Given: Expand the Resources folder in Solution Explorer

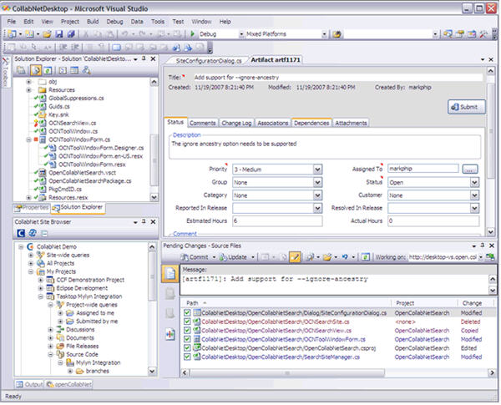Looking at the screenshot, I should pos(28,90).
